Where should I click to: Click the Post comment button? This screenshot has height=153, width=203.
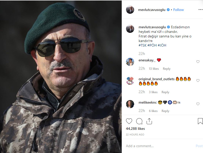click(199, 146)
